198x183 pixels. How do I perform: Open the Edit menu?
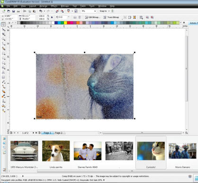pyautogui.click(x=16, y=6)
